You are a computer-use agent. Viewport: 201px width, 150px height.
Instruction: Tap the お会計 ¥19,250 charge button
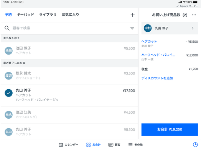(170, 129)
